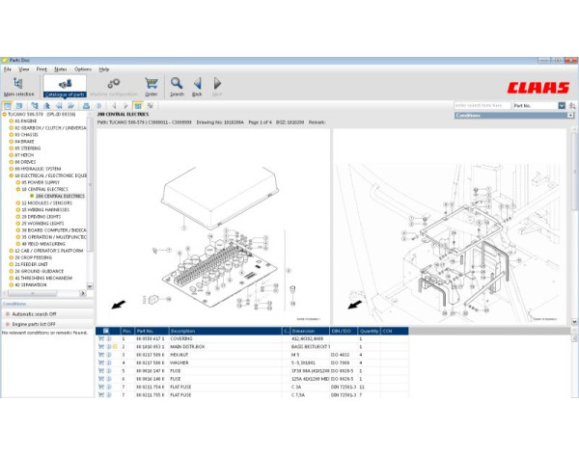This screenshot has height=456, width=579.
Task: Go Back with the left arrow
Action: coord(197,86)
